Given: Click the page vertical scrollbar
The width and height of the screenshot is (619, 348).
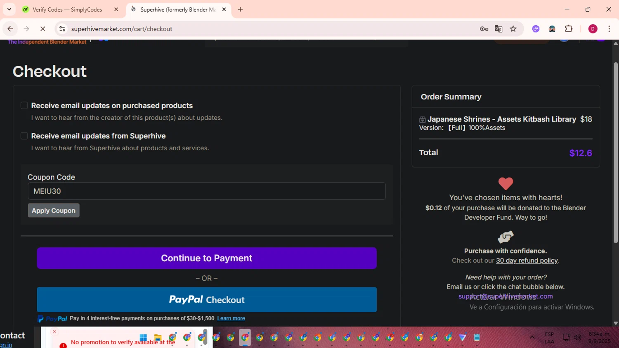Looking at the screenshot, I should click(616, 152).
